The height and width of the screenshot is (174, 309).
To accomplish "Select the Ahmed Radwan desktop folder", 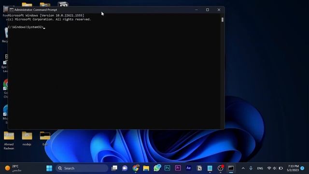I will [x=9, y=141].
